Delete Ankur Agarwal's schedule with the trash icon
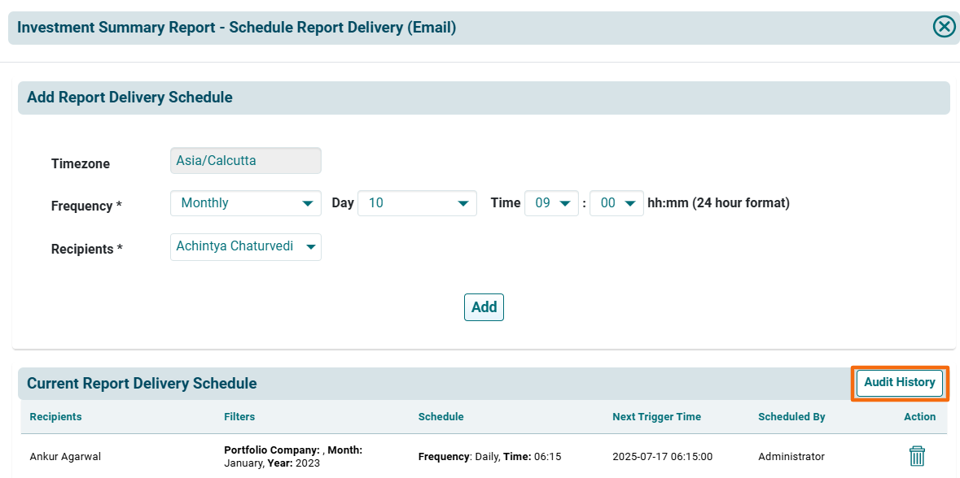Image resolution: width=960 pixels, height=478 pixels. coord(917,456)
